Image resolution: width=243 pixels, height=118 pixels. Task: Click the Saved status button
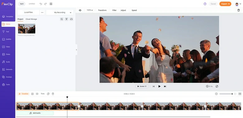[x=213, y=4]
